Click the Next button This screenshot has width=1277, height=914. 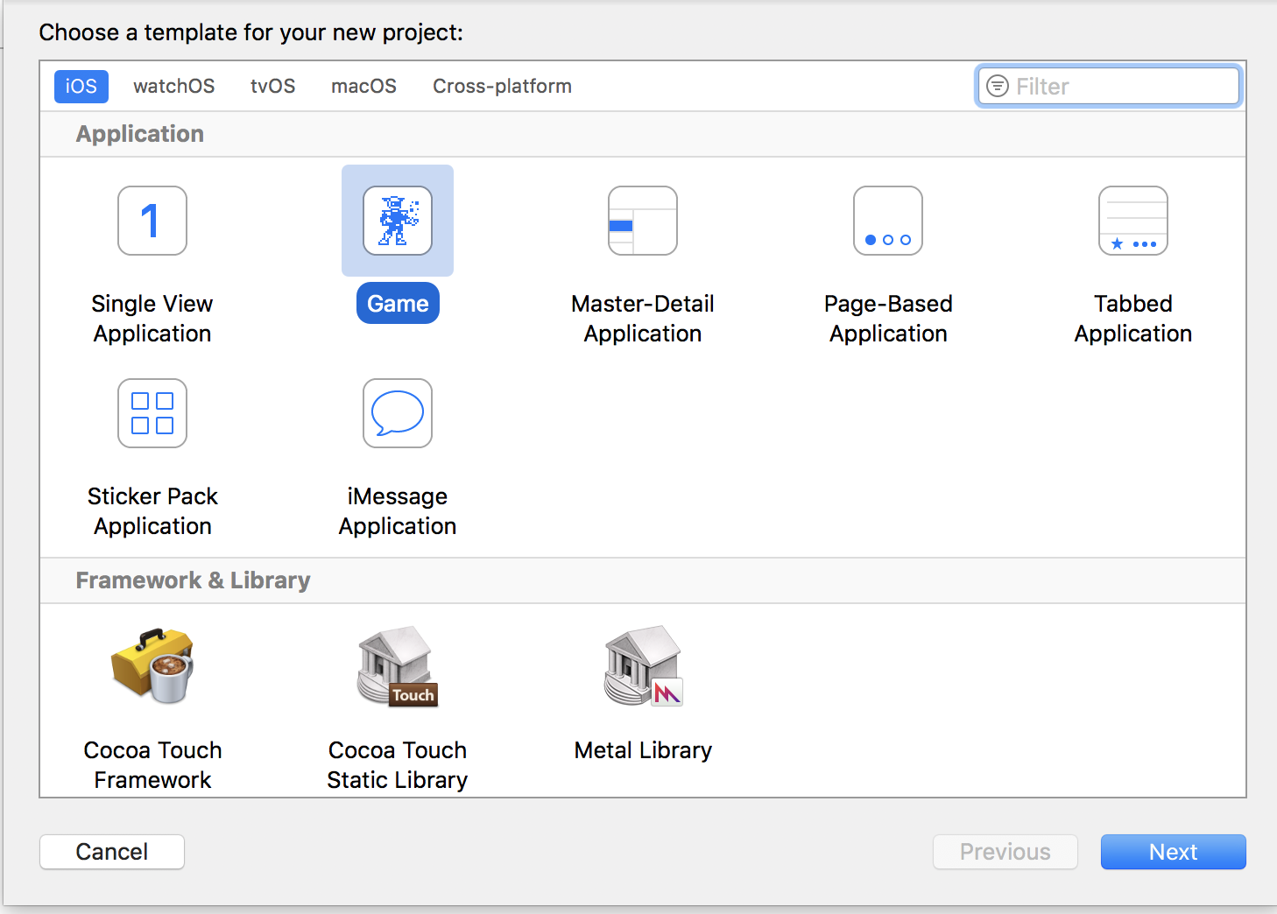point(1173,852)
